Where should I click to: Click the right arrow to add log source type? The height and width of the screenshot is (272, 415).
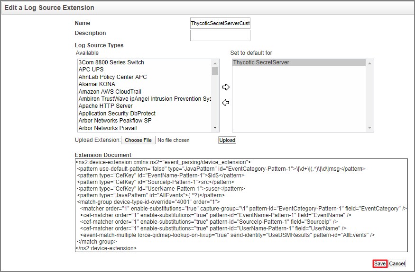[x=226, y=87]
